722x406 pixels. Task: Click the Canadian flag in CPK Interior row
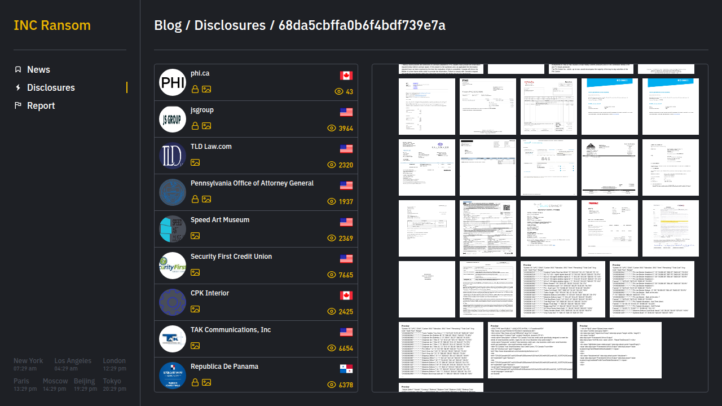[346, 295]
